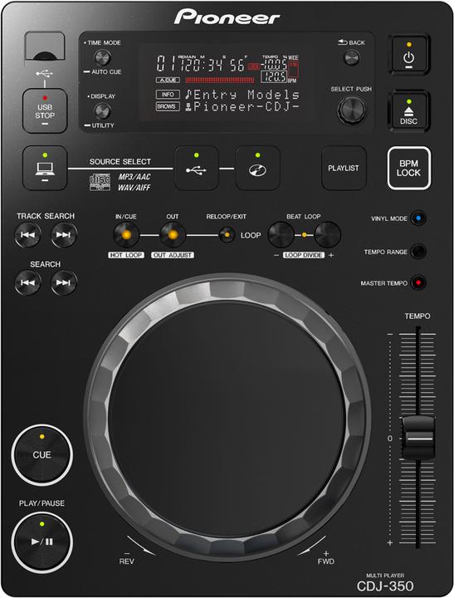454x598 pixels.
Task: Set loop in with the IN/CUE button
Action: pyautogui.click(x=126, y=235)
